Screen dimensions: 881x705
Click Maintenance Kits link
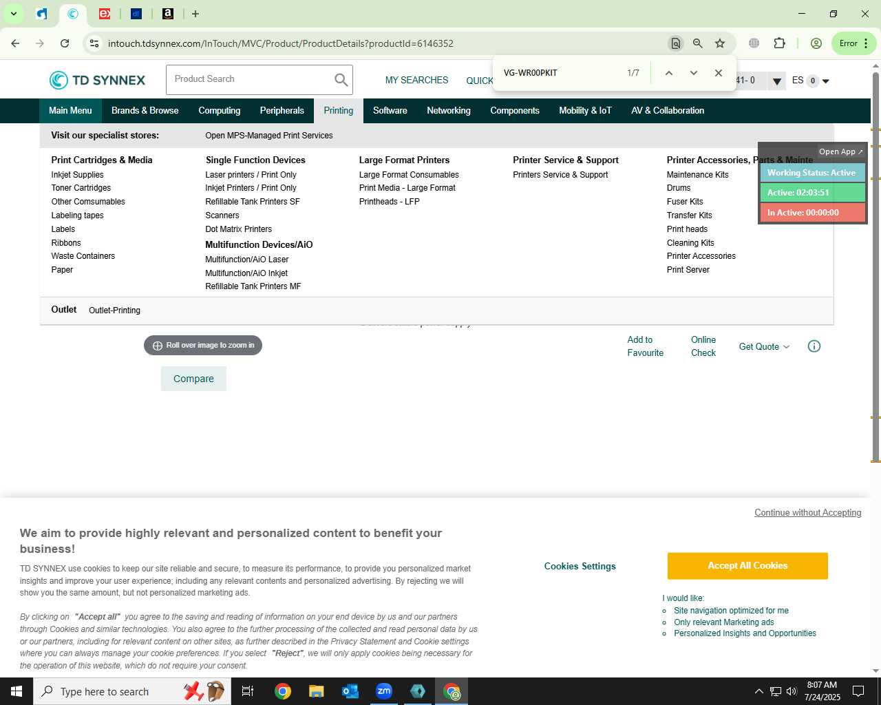click(697, 175)
